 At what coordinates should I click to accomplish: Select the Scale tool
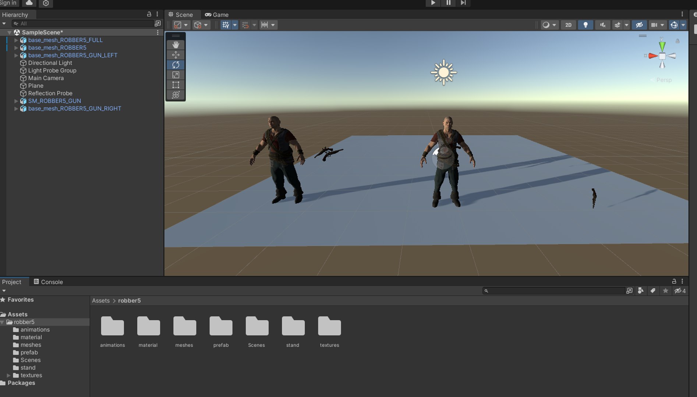point(176,75)
